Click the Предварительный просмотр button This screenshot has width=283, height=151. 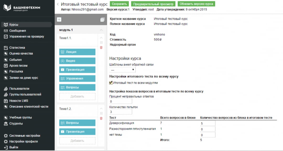point(153,4)
